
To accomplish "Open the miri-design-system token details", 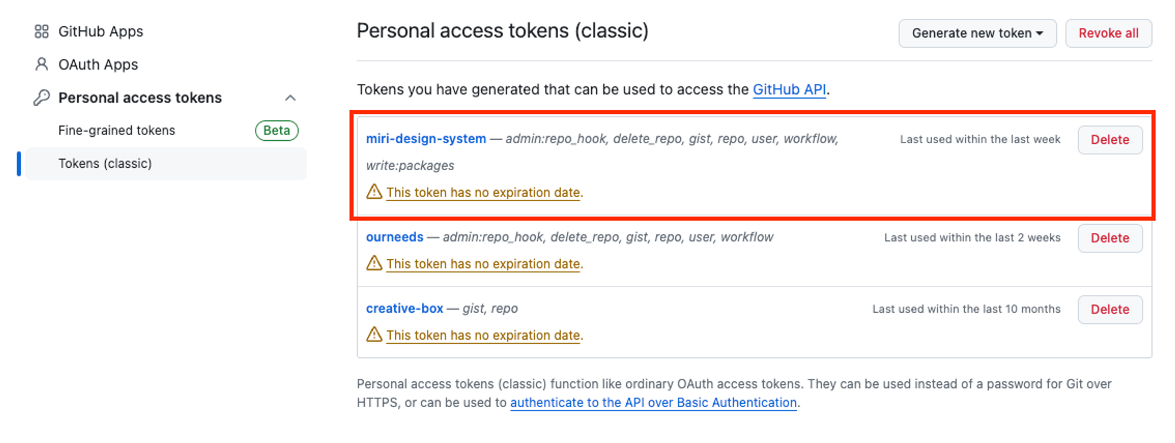I will [x=425, y=139].
